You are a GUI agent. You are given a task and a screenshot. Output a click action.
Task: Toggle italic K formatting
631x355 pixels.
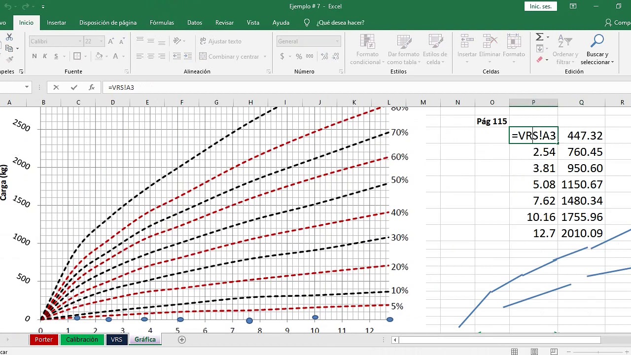pyautogui.click(x=45, y=57)
